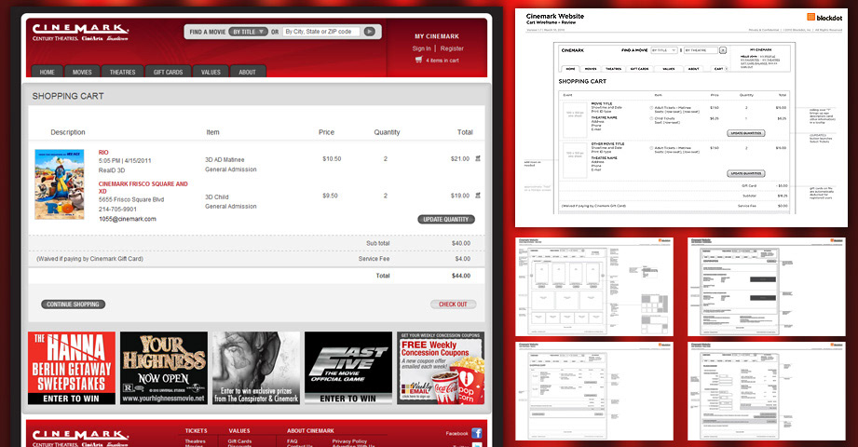Click the $44.00 total amount
This screenshot has width=858, height=447.
click(461, 276)
